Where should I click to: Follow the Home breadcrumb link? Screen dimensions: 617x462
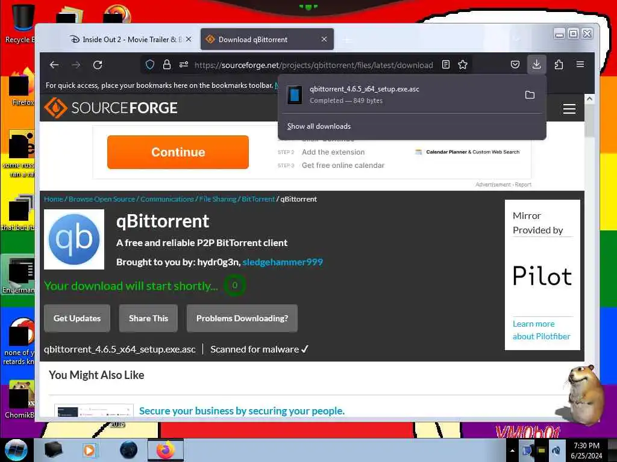click(x=54, y=199)
